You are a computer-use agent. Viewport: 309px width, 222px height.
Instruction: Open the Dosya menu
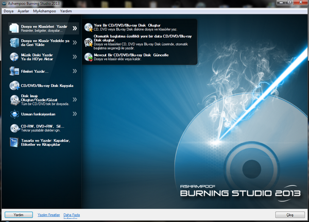(9, 11)
